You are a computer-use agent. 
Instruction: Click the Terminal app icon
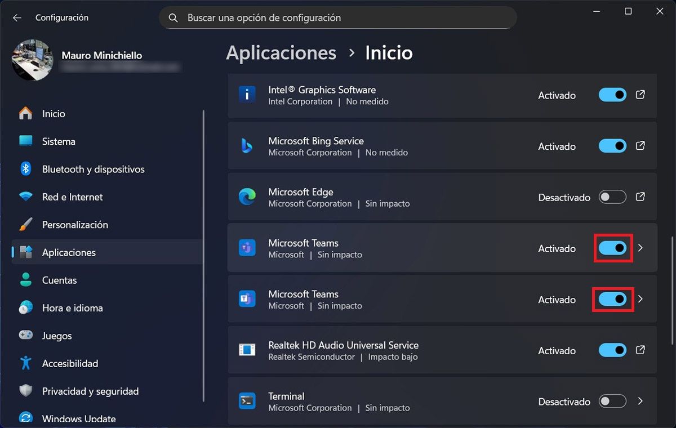pos(247,402)
